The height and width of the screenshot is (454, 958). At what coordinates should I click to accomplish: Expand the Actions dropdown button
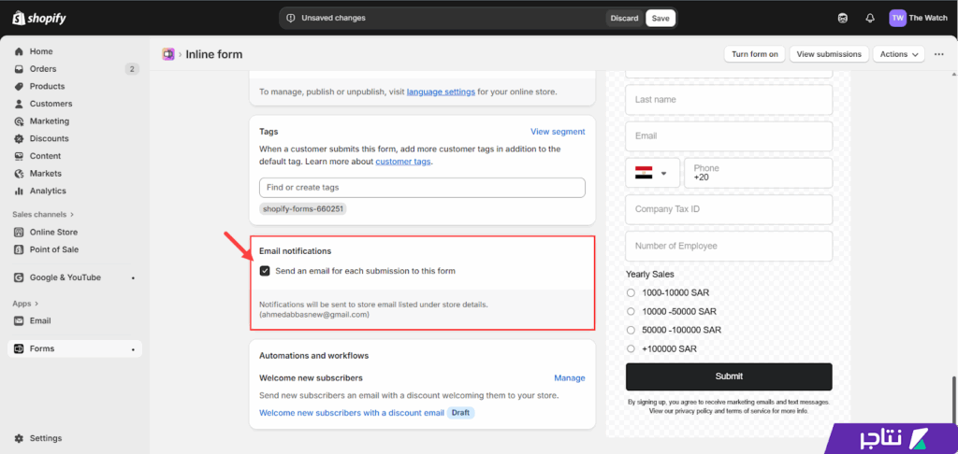900,54
